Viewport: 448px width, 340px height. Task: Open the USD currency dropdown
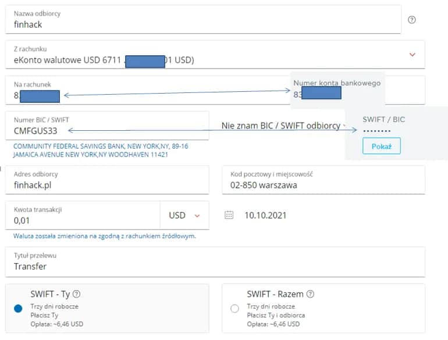pyautogui.click(x=184, y=216)
